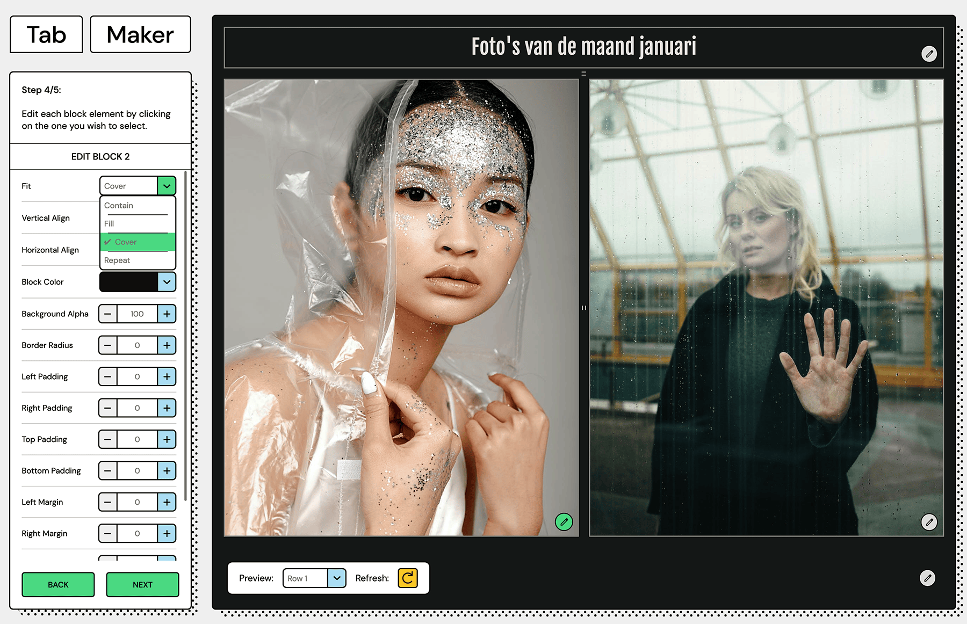Choose Repeat from Fit options
This screenshot has width=967, height=624.
[138, 260]
